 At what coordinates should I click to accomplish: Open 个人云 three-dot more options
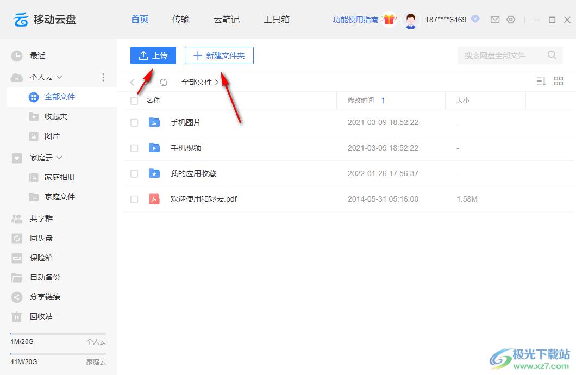[x=103, y=77]
